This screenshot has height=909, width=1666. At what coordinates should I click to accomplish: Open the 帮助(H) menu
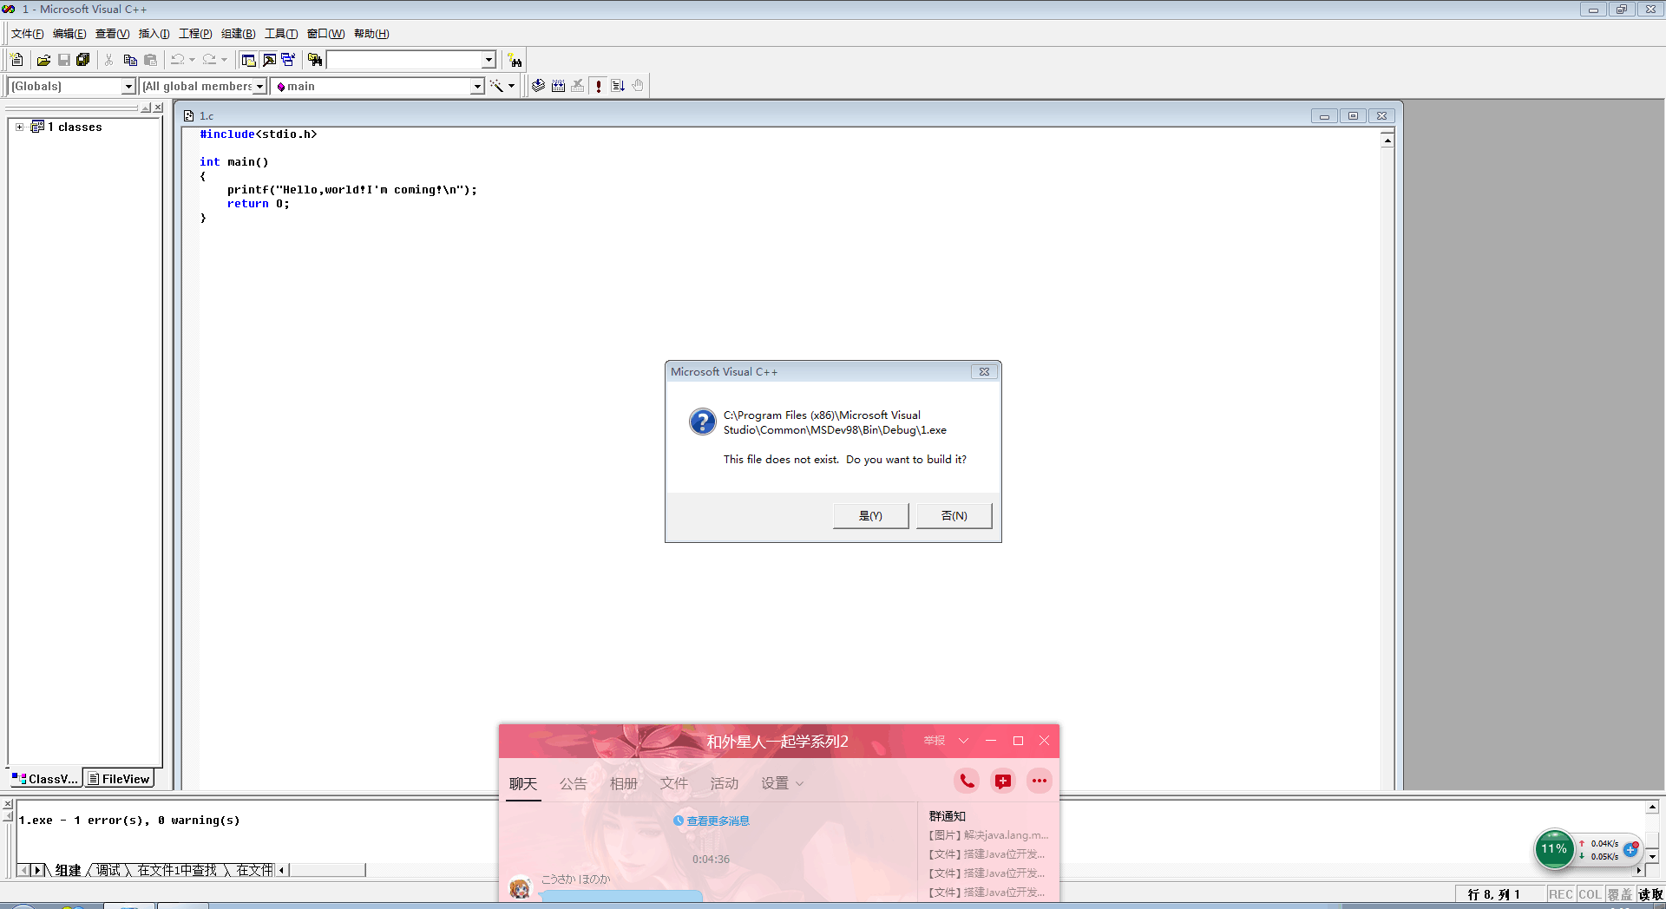[371, 34]
